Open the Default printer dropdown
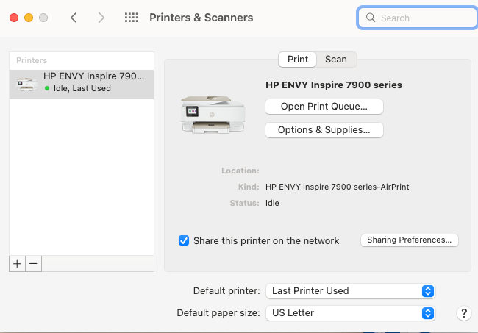The width and height of the screenshot is (478, 333). [351, 291]
